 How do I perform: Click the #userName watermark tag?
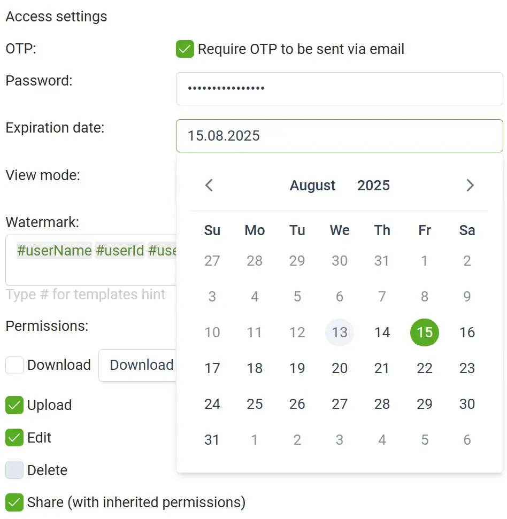pos(55,251)
